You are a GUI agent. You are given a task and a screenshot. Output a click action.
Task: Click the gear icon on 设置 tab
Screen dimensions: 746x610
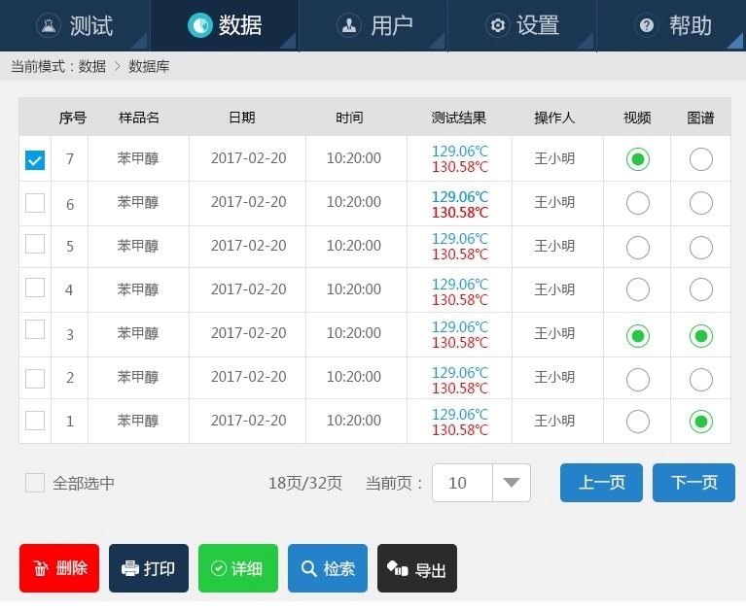point(498,25)
